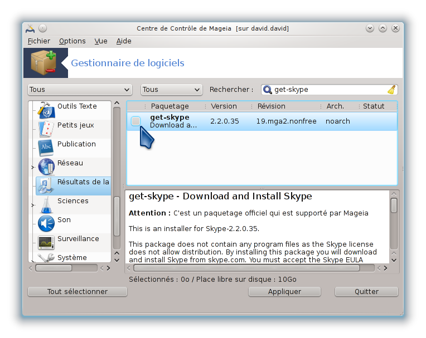The height and width of the screenshot is (338, 426).
Task: Select the Petits jeux category
Action: pos(75,125)
